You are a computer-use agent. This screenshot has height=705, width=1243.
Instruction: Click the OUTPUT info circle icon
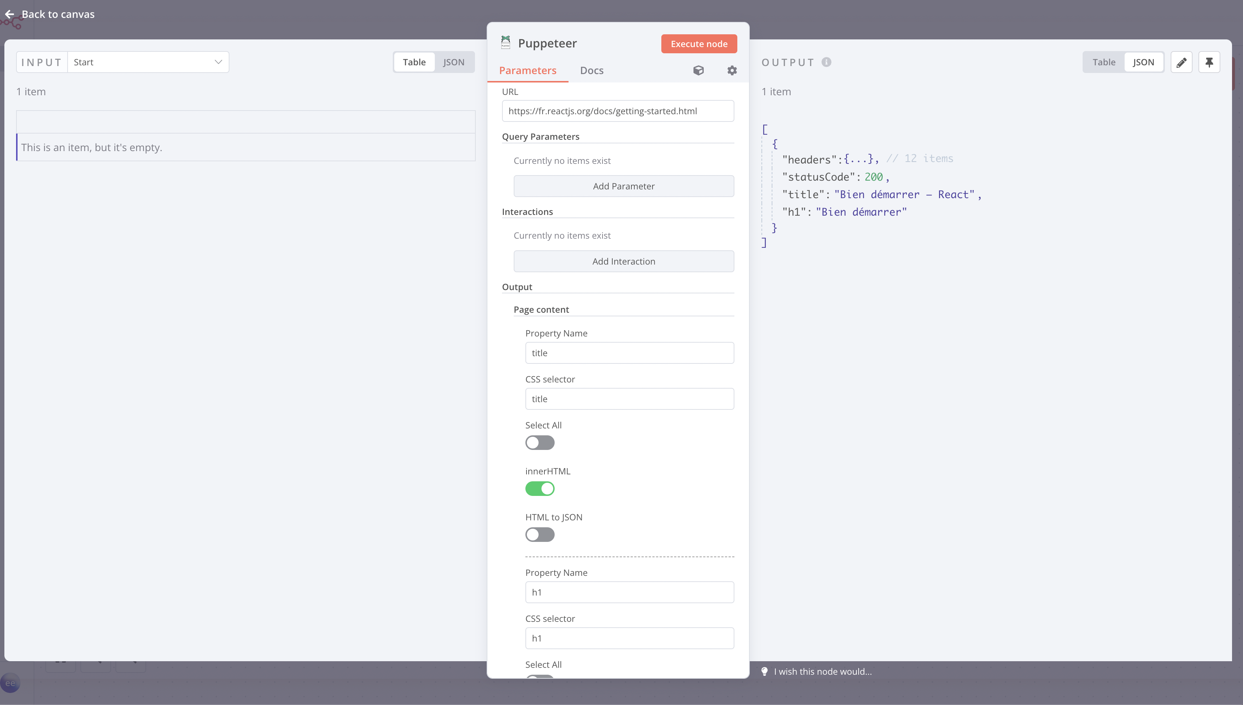pos(826,62)
